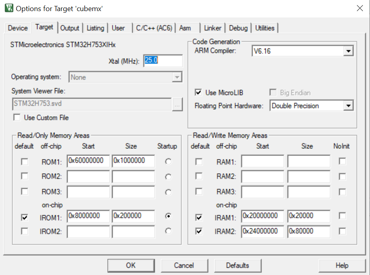Check the ROM3 default checkbox
The image size is (370, 275).
pyautogui.click(x=25, y=192)
